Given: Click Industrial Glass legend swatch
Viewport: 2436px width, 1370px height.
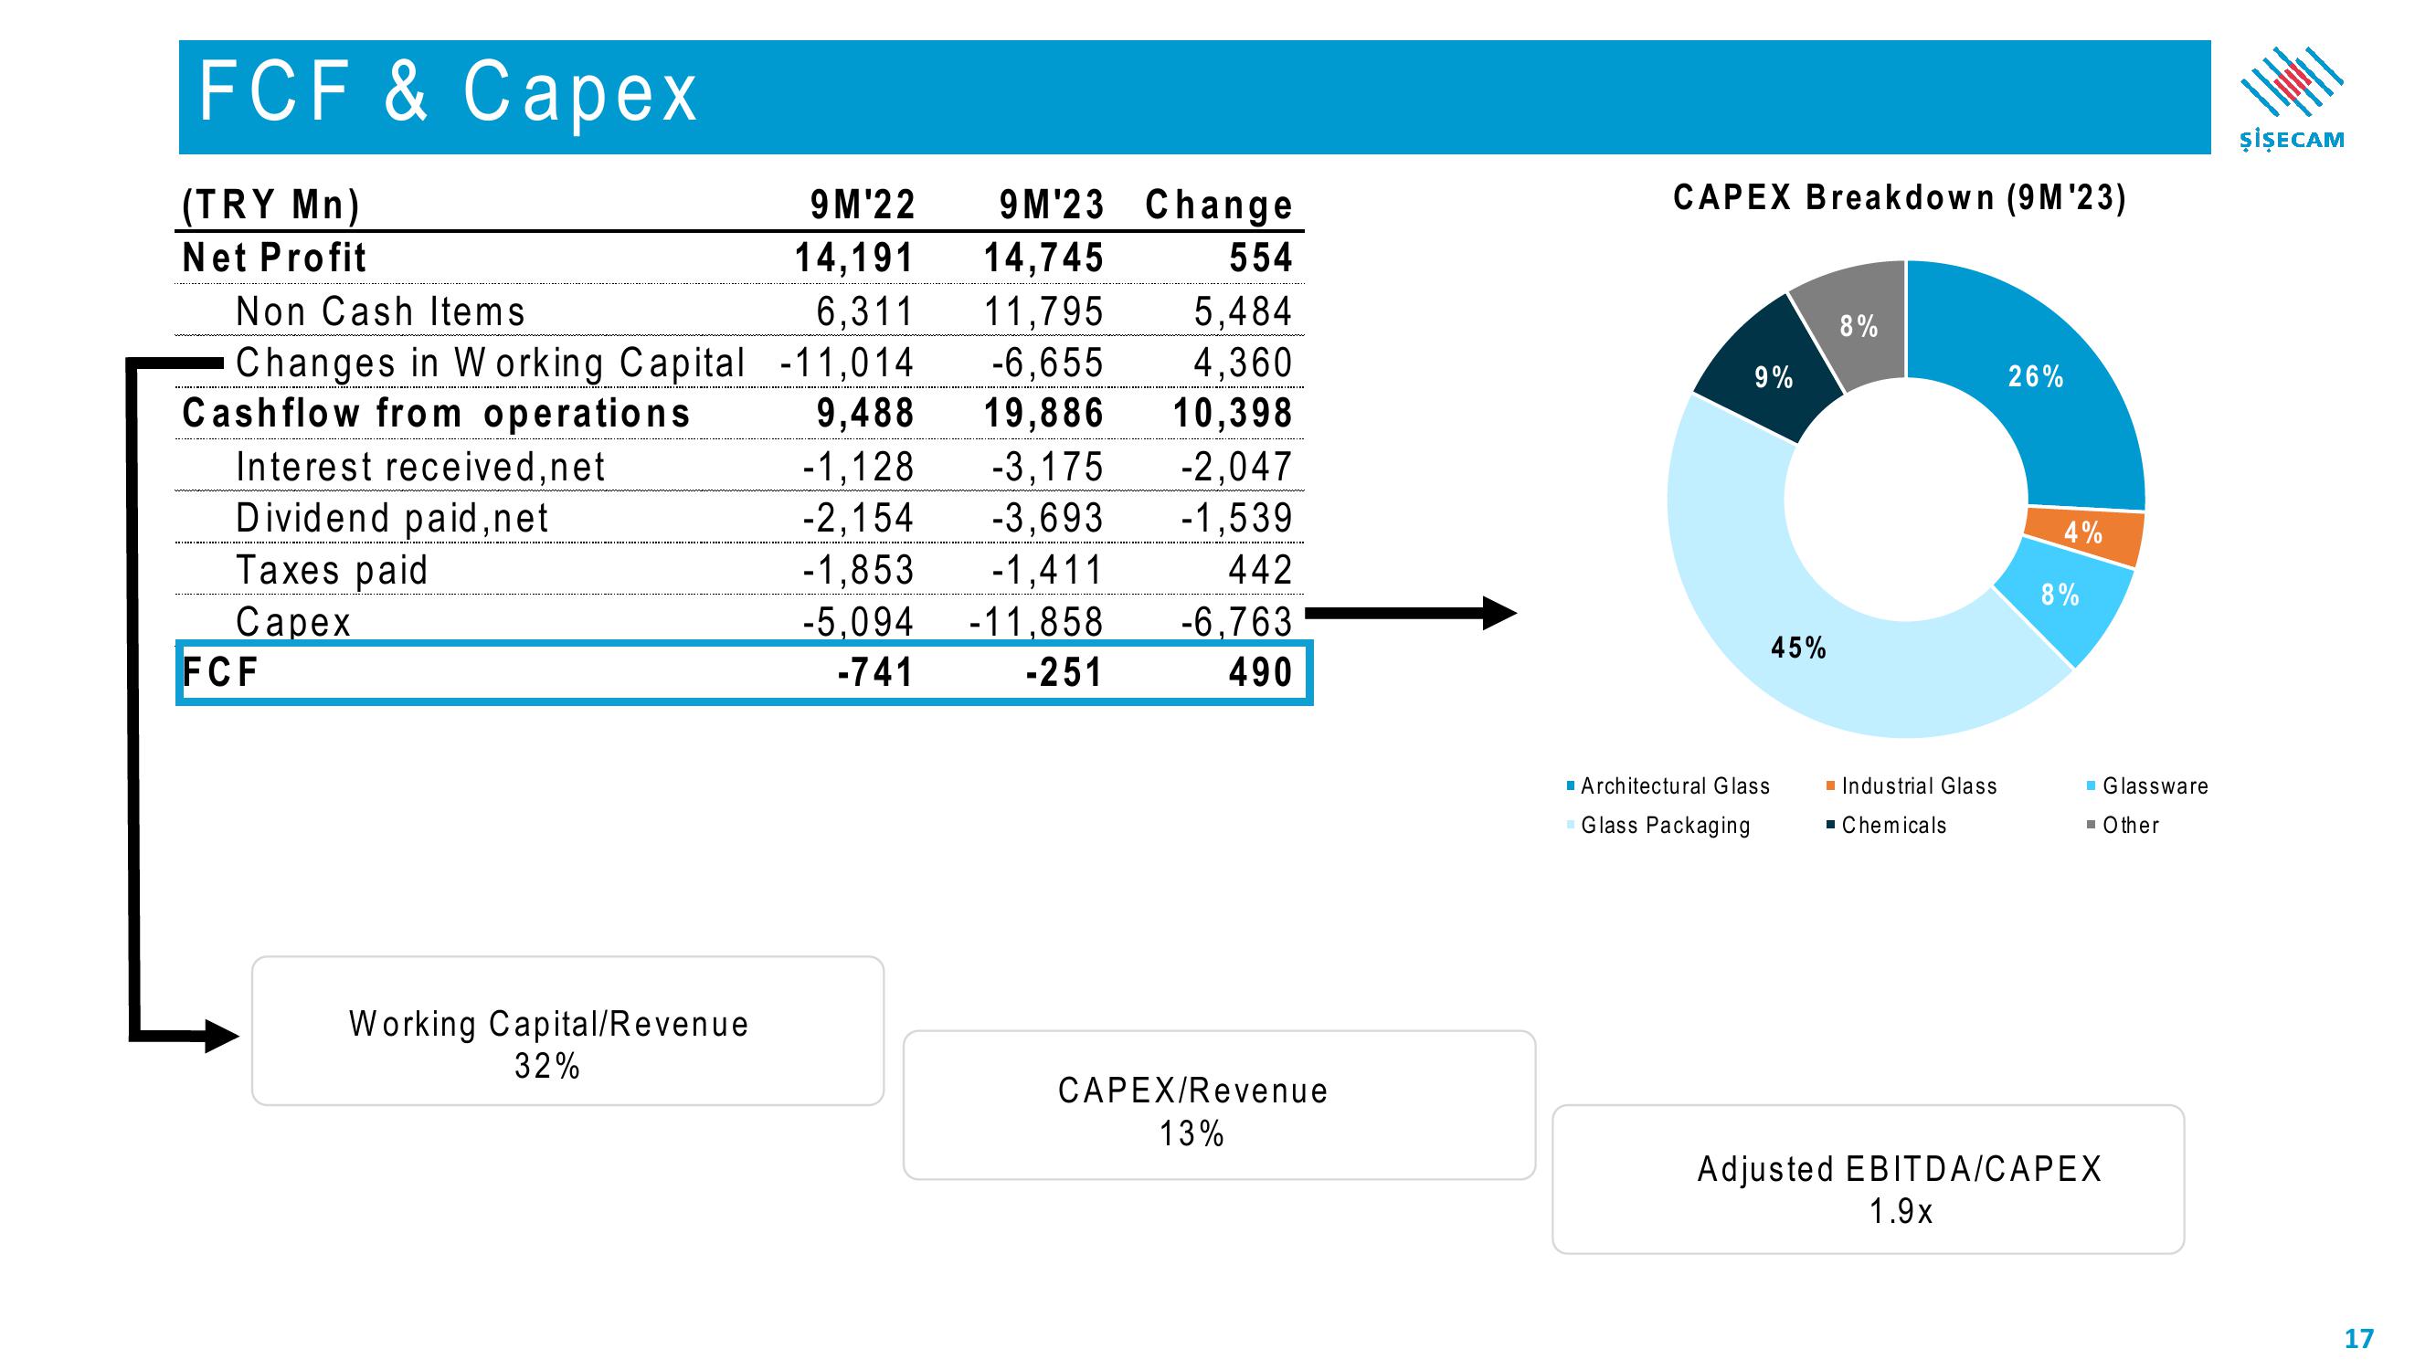Looking at the screenshot, I should tap(1831, 785).
